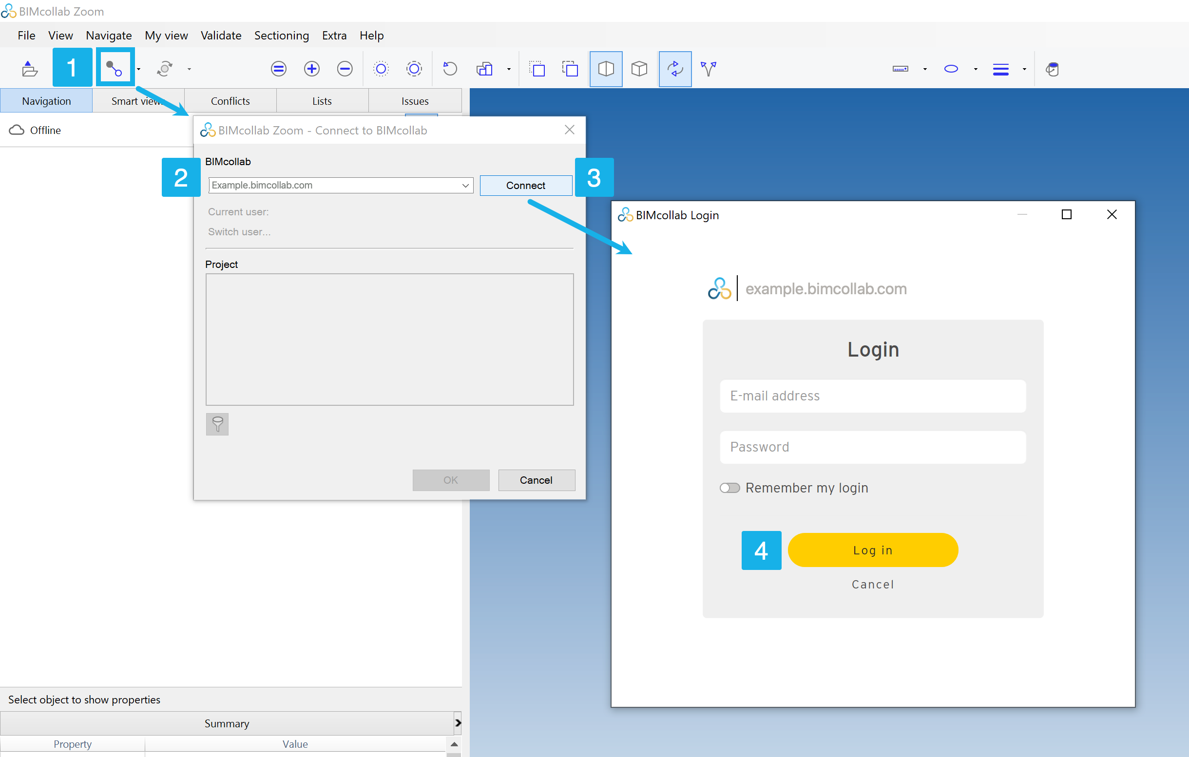Toggle the orbit rotate mode icon
This screenshot has width=1189, height=757.
[x=675, y=69]
